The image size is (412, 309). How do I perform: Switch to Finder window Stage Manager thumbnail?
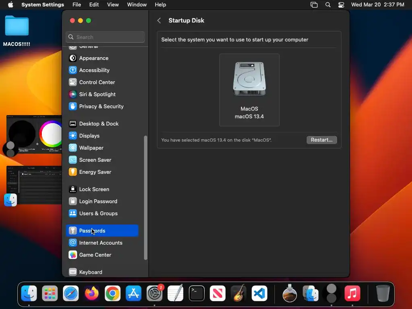(x=34, y=185)
